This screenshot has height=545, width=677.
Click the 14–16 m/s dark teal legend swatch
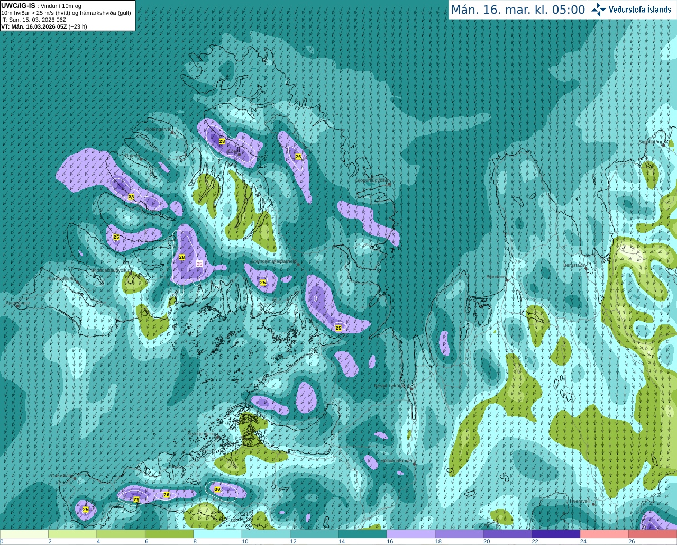tap(363, 534)
